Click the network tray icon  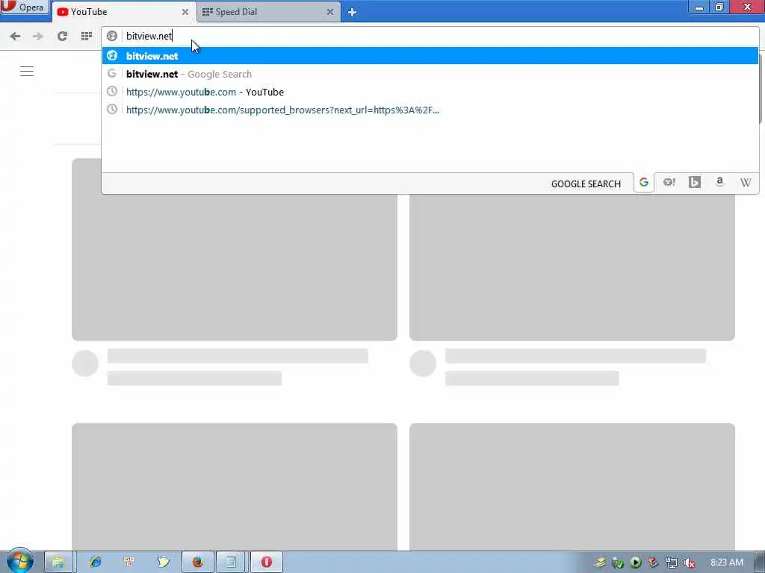tap(672, 563)
